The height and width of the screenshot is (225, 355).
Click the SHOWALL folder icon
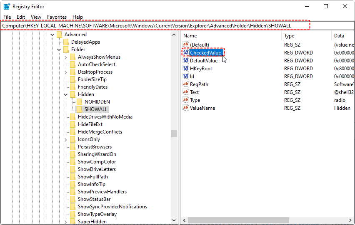coord(80,109)
